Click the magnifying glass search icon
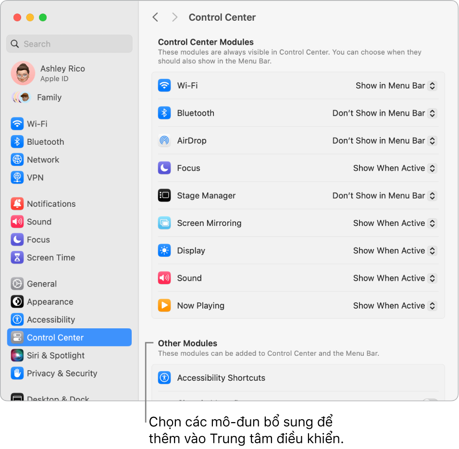459x449 pixels. 14,44
